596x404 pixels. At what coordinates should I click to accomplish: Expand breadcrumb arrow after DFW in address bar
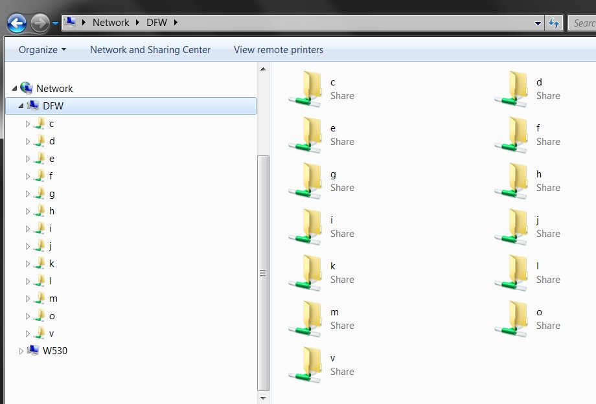(x=176, y=23)
